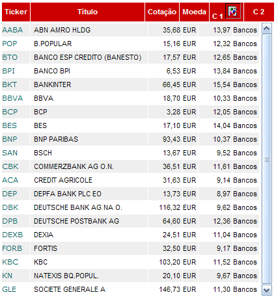Select the title B.POPULAR
This screenshot has height=299, width=276.
[53, 44]
